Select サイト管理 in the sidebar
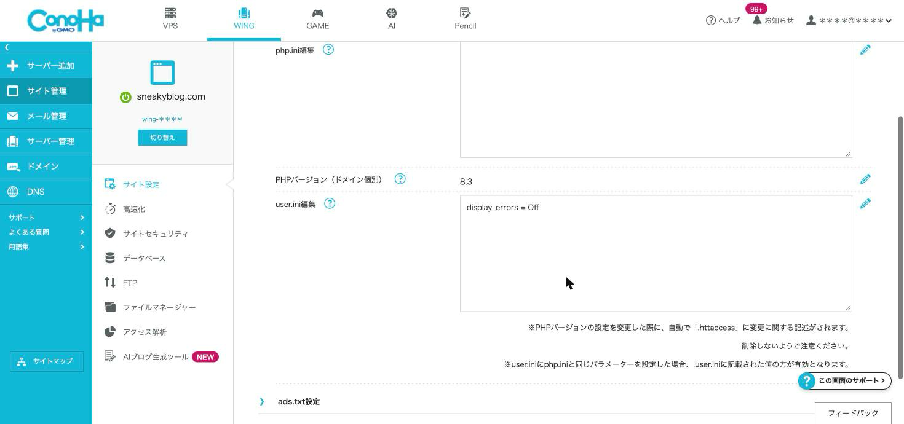The image size is (904, 424). pyautogui.click(x=46, y=91)
